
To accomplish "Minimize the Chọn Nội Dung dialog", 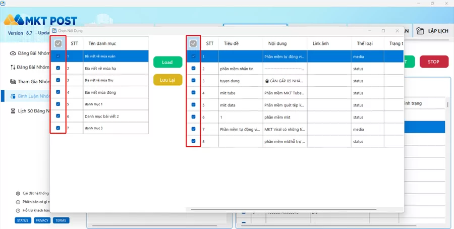I will click(370, 31).
